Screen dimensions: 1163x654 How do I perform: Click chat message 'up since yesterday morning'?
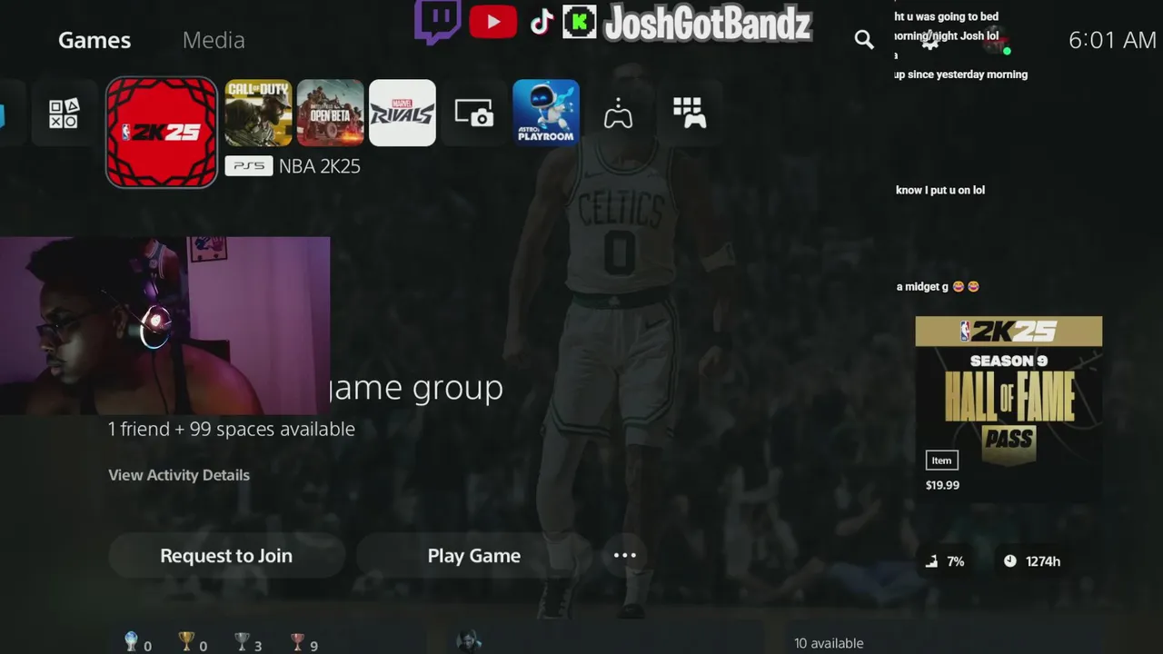(961, 74)
